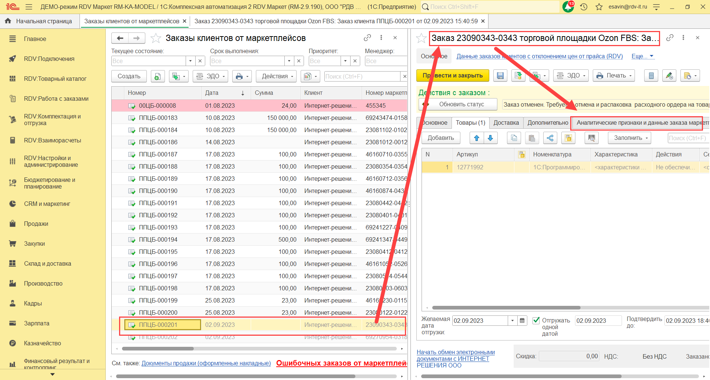Open the 'Действия' dropdown menu
710x380 pixels.
point(277,76)
